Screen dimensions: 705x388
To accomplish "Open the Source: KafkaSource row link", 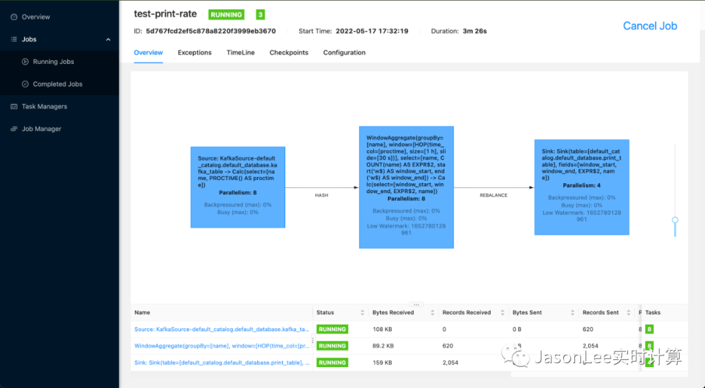I will click(x=222, y=329).
